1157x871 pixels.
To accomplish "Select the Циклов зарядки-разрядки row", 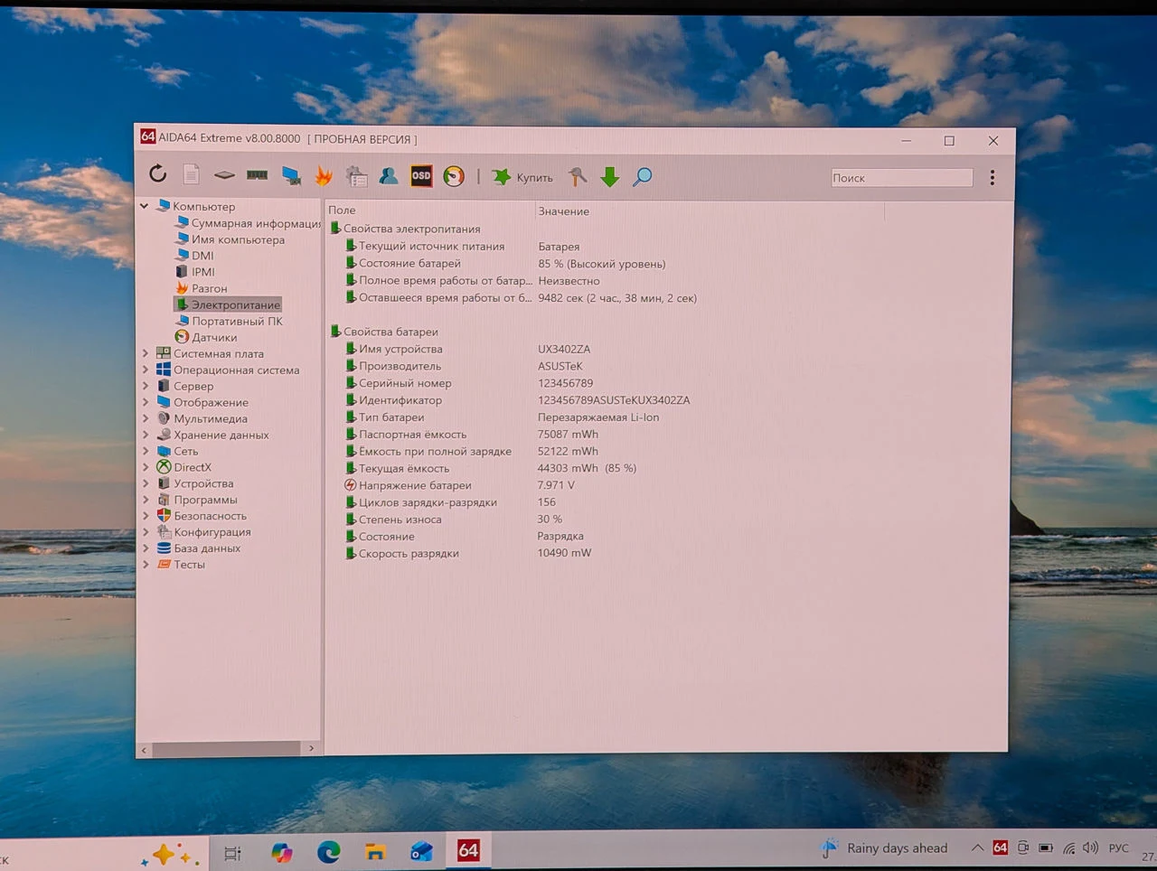I will tap(451, 502).
